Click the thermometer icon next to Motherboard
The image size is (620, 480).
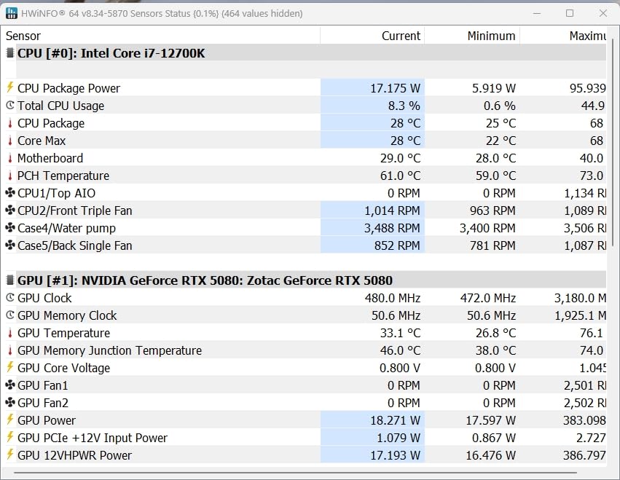click(10, 158)
